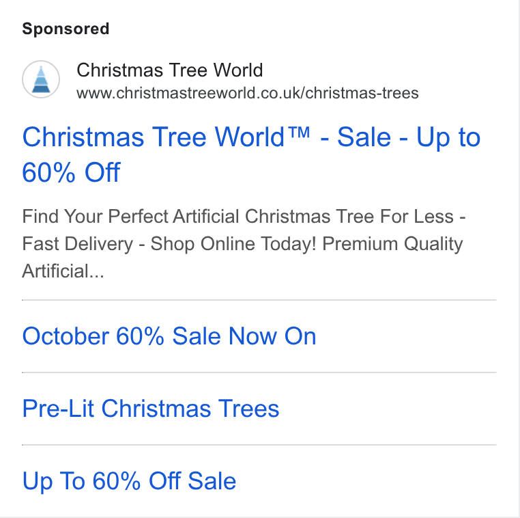Click "Off Sale" in the bottom sitelink
This screenshot has height=518, width=520.
point(192,480)
